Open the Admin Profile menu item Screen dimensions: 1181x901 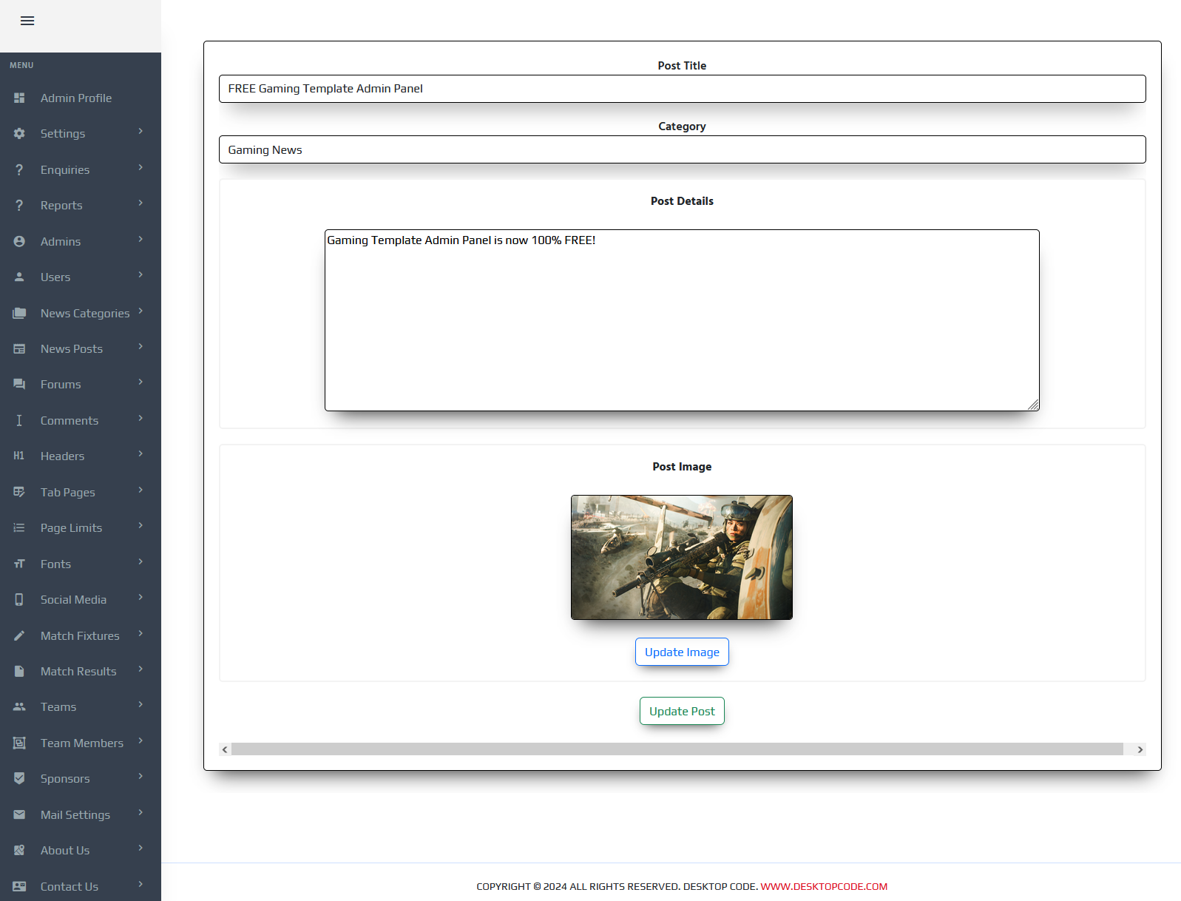(x=76, y=98)
